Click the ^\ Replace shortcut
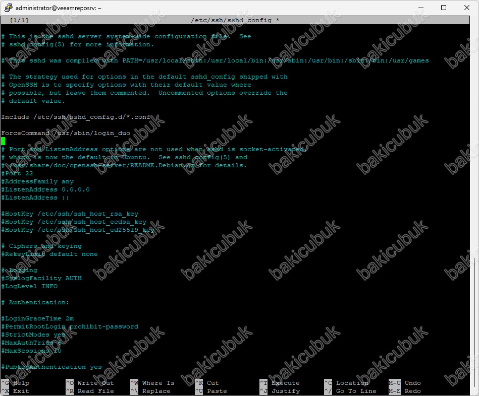 pyautogui.click(x=150, y=391)
